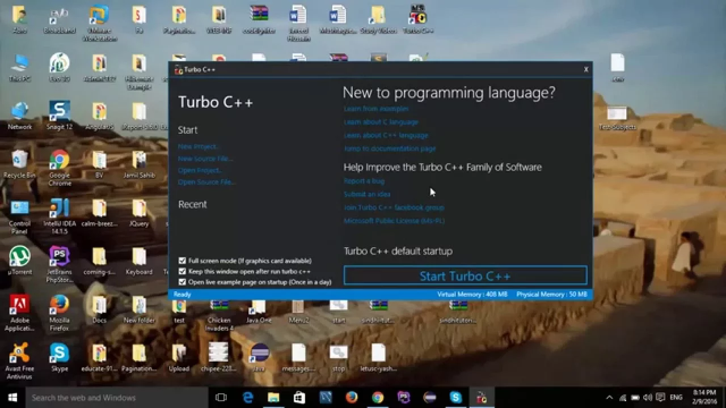Image resolution: width=726 pixels, height=408 pixels.
Task: Open Skype from the taskbar
Action: (455, 398)
